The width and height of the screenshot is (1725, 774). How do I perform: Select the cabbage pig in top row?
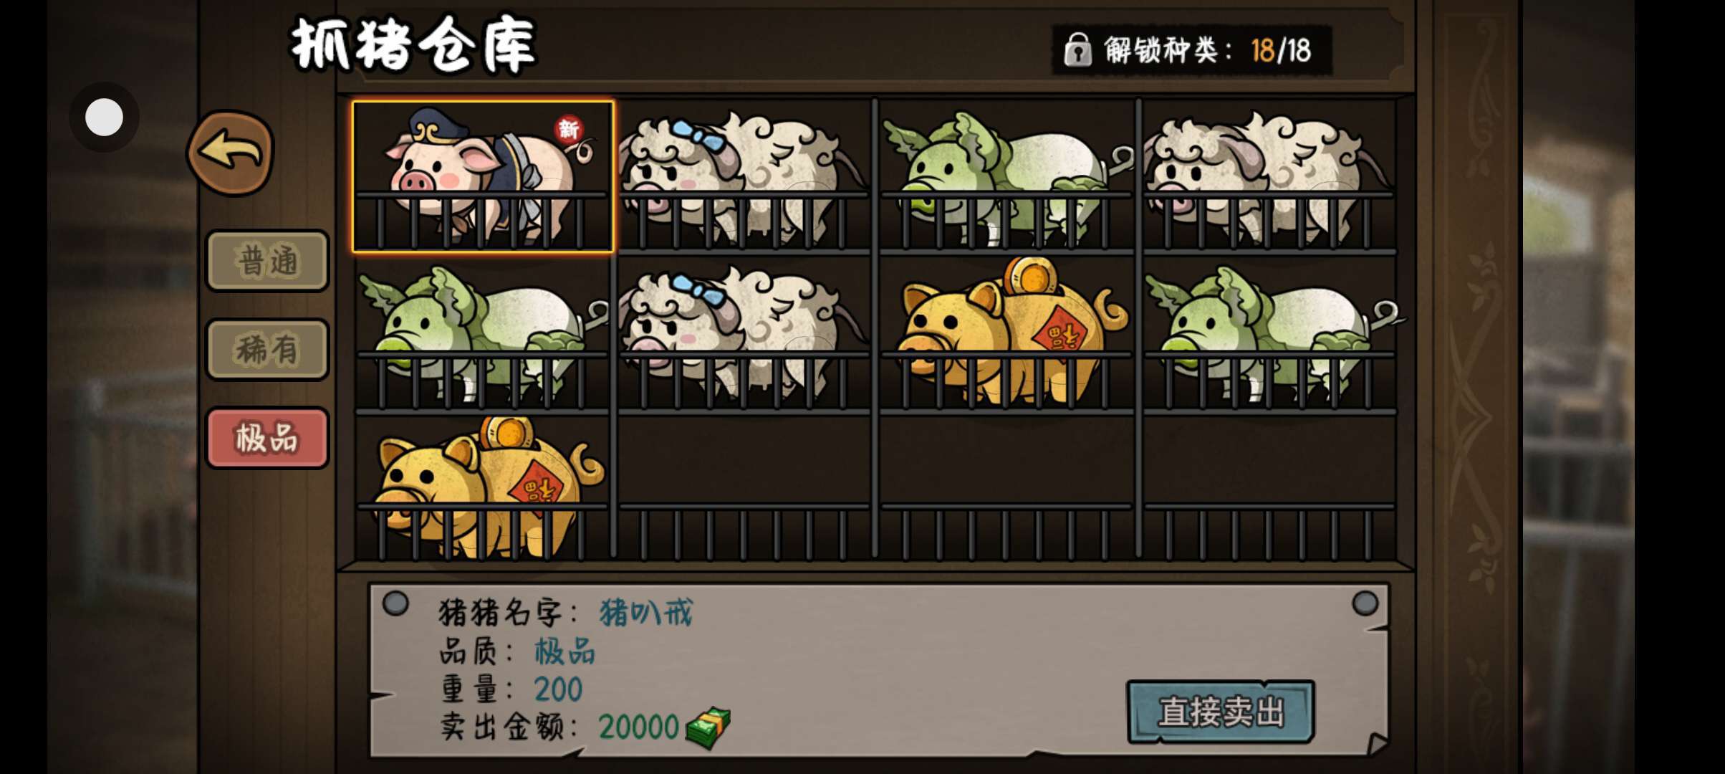click(x=1006, y=176)
